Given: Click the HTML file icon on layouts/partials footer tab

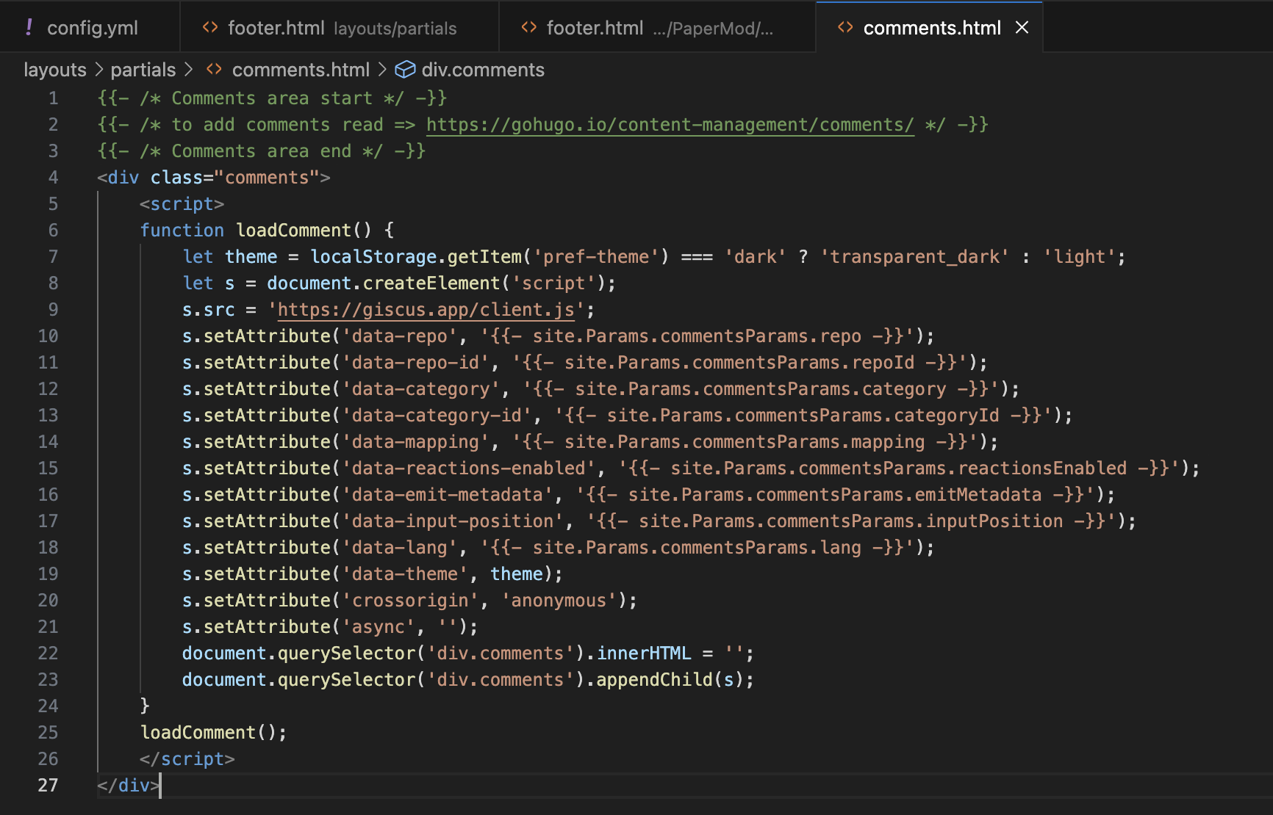Looking at the screenshot, I should [x=210, y=27].
